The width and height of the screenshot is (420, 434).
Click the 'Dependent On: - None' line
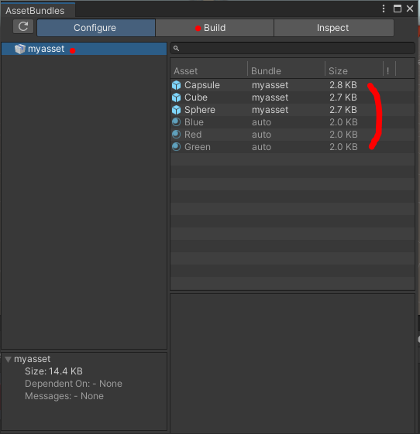click(74, 384)
